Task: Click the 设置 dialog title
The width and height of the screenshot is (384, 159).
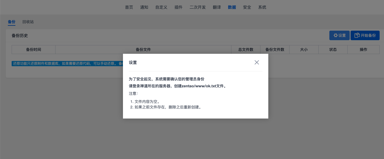Action: 133,62
